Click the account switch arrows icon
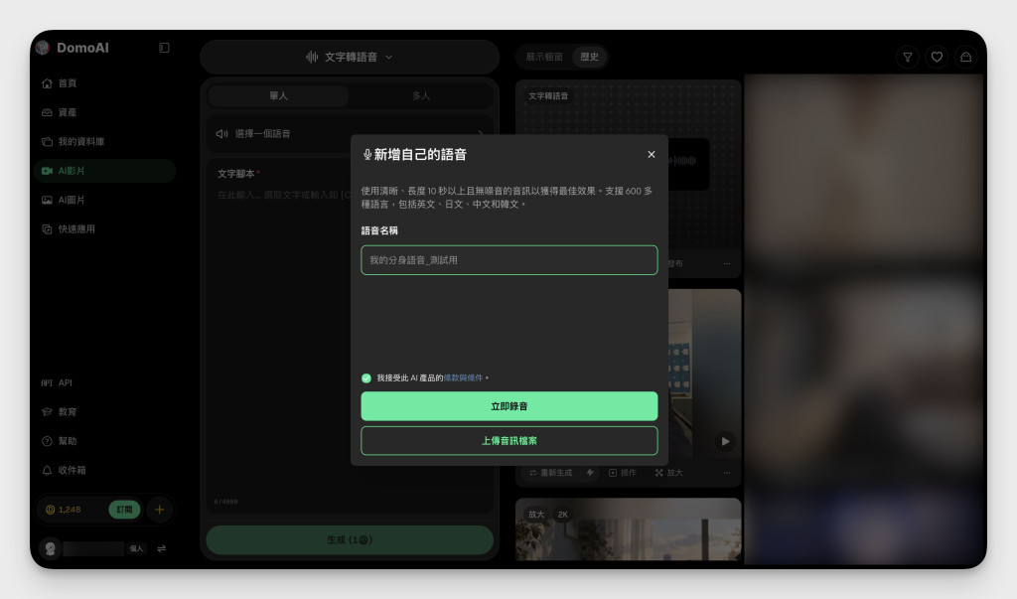 coord(162,548)
